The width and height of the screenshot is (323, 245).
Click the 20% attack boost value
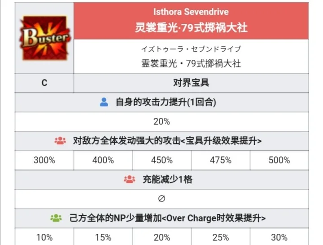tap(161, 121)
